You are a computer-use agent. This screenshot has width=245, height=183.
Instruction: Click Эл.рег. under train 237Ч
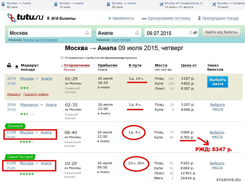(x=12, y=83)
